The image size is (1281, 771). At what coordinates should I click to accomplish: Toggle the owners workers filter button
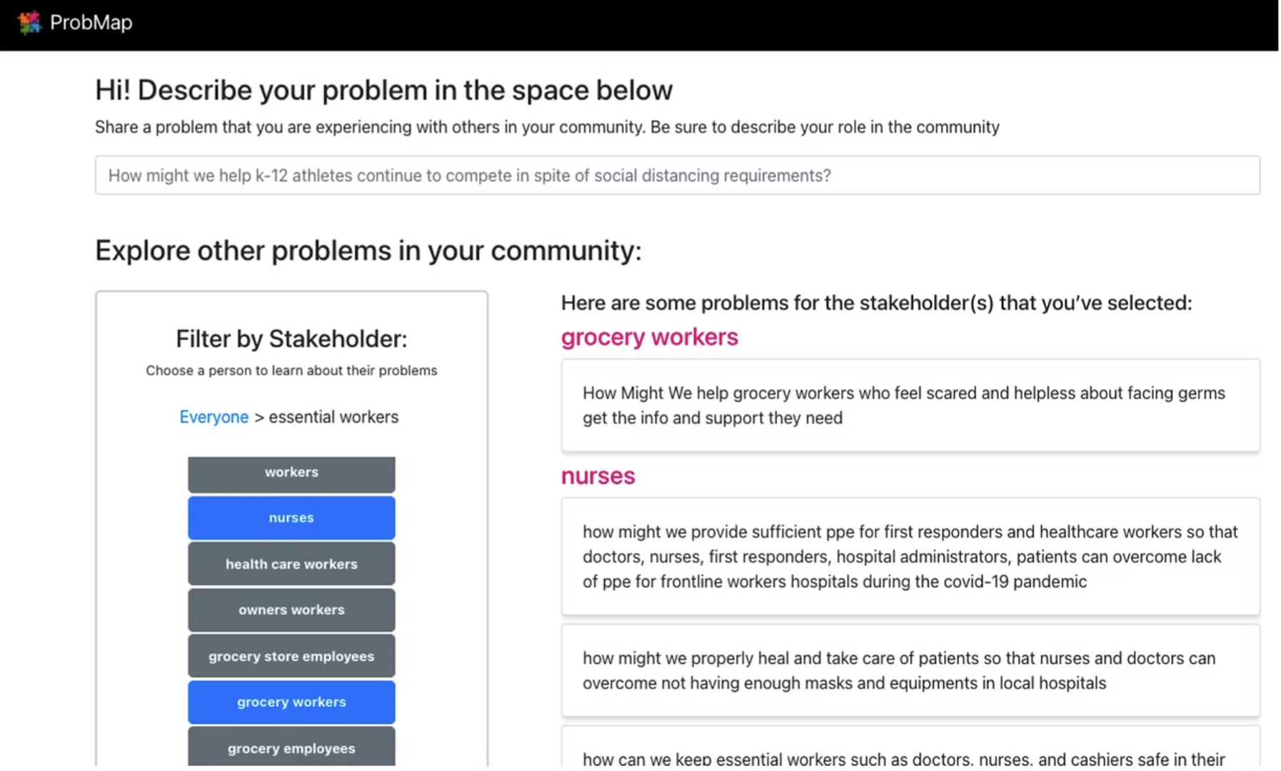click(291, 610)
